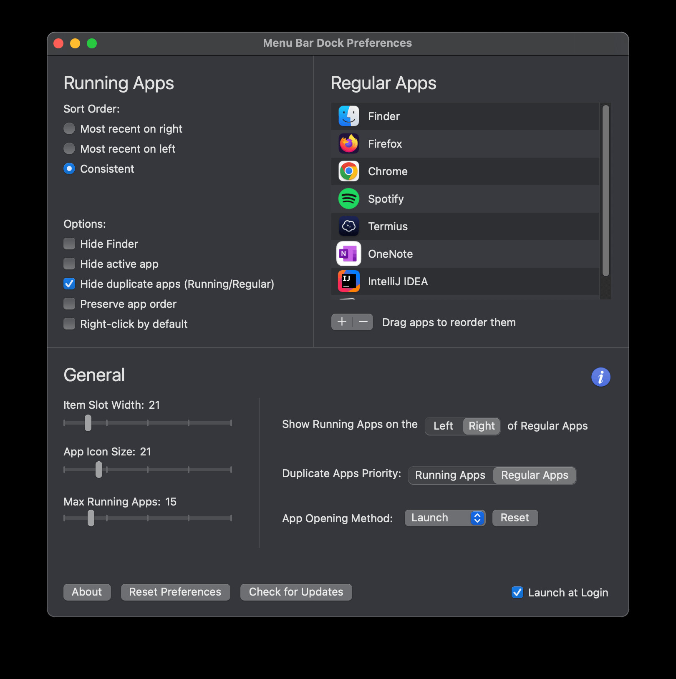The height and width of the screenshot is (679, 676).
Task: Close the Menu Bar Dock Preferences window
Action: (58, 43)
